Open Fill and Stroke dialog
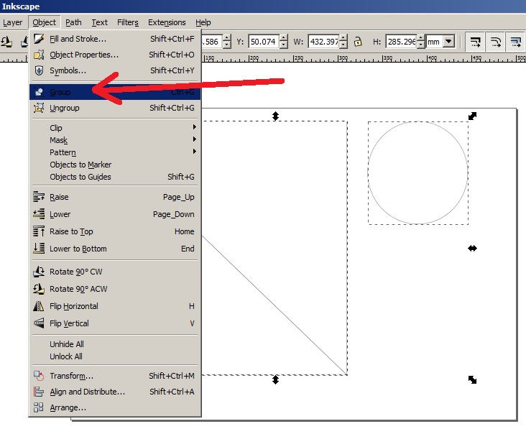The image size is (526, 429). (115, 39)
